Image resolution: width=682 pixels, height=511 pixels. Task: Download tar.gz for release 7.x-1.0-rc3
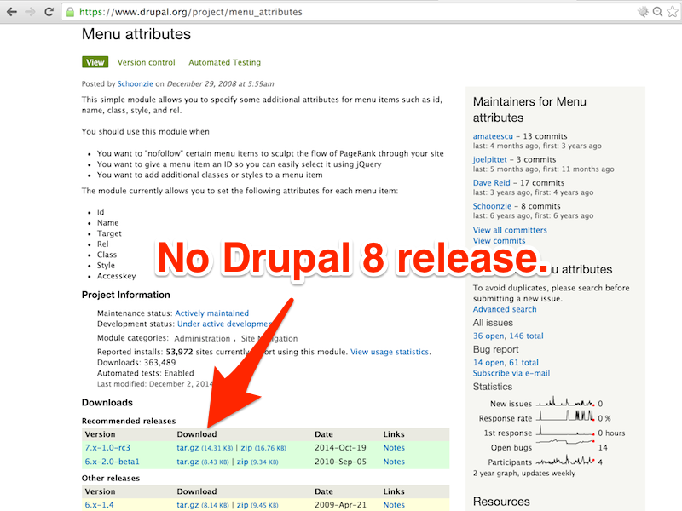187,447
